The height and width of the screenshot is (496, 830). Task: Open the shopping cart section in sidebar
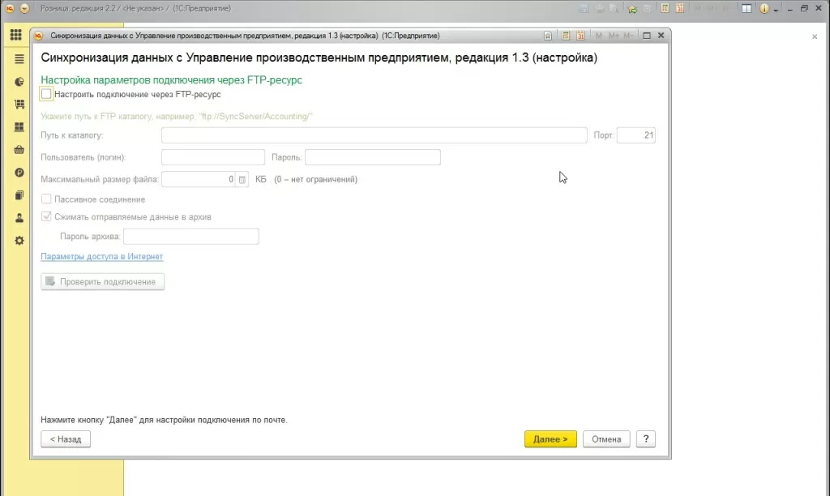click(x=19, y=105)
